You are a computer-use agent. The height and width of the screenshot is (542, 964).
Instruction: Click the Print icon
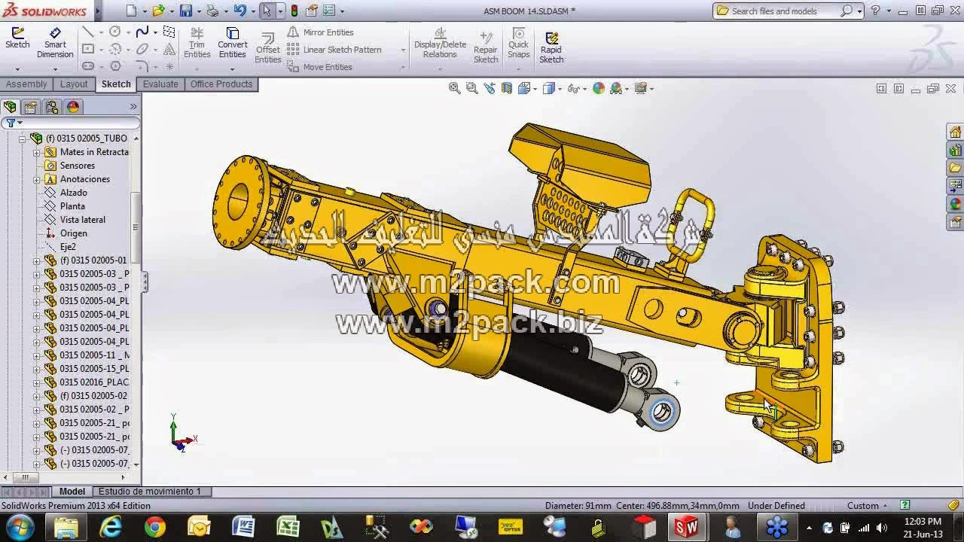click(x=212, y=11)
